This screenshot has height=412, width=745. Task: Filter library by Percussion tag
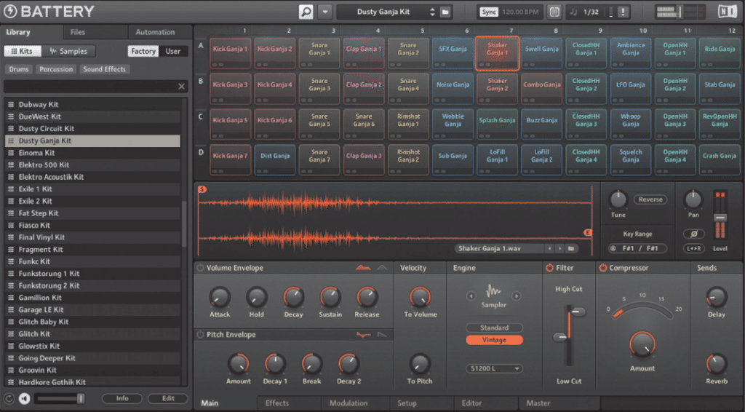[56, 69]
